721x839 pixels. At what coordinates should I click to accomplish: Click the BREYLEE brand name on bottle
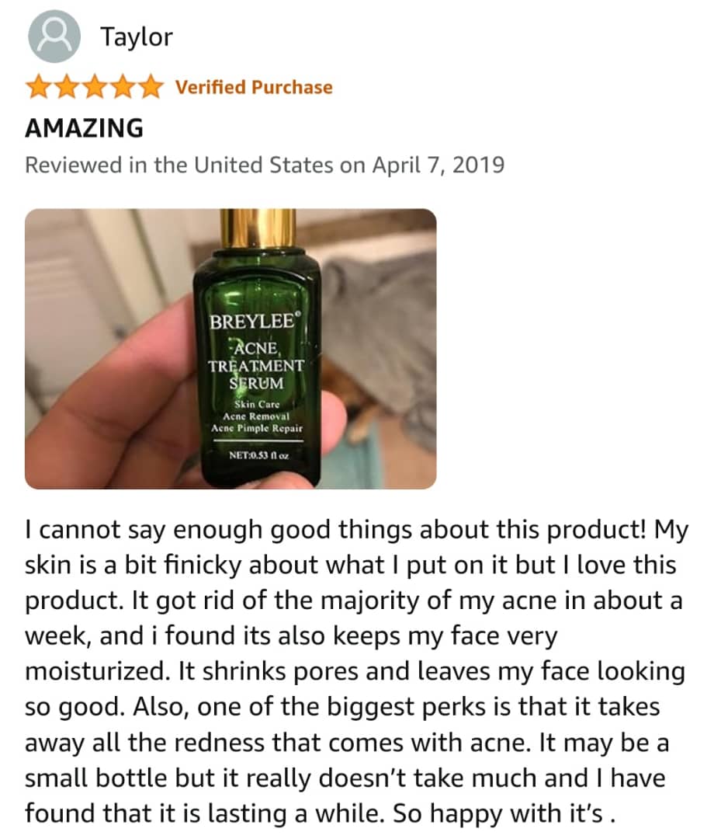click(252, 322)
